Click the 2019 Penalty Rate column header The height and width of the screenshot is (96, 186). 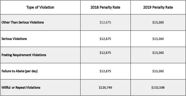pyautogui.click(x=158, y=7)
